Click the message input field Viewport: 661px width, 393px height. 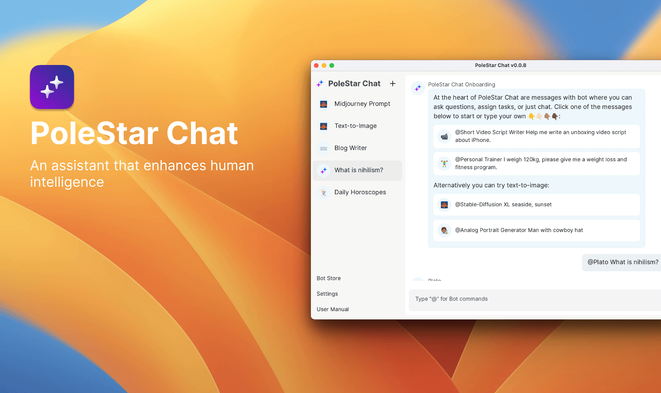click(x=534, y=299)
